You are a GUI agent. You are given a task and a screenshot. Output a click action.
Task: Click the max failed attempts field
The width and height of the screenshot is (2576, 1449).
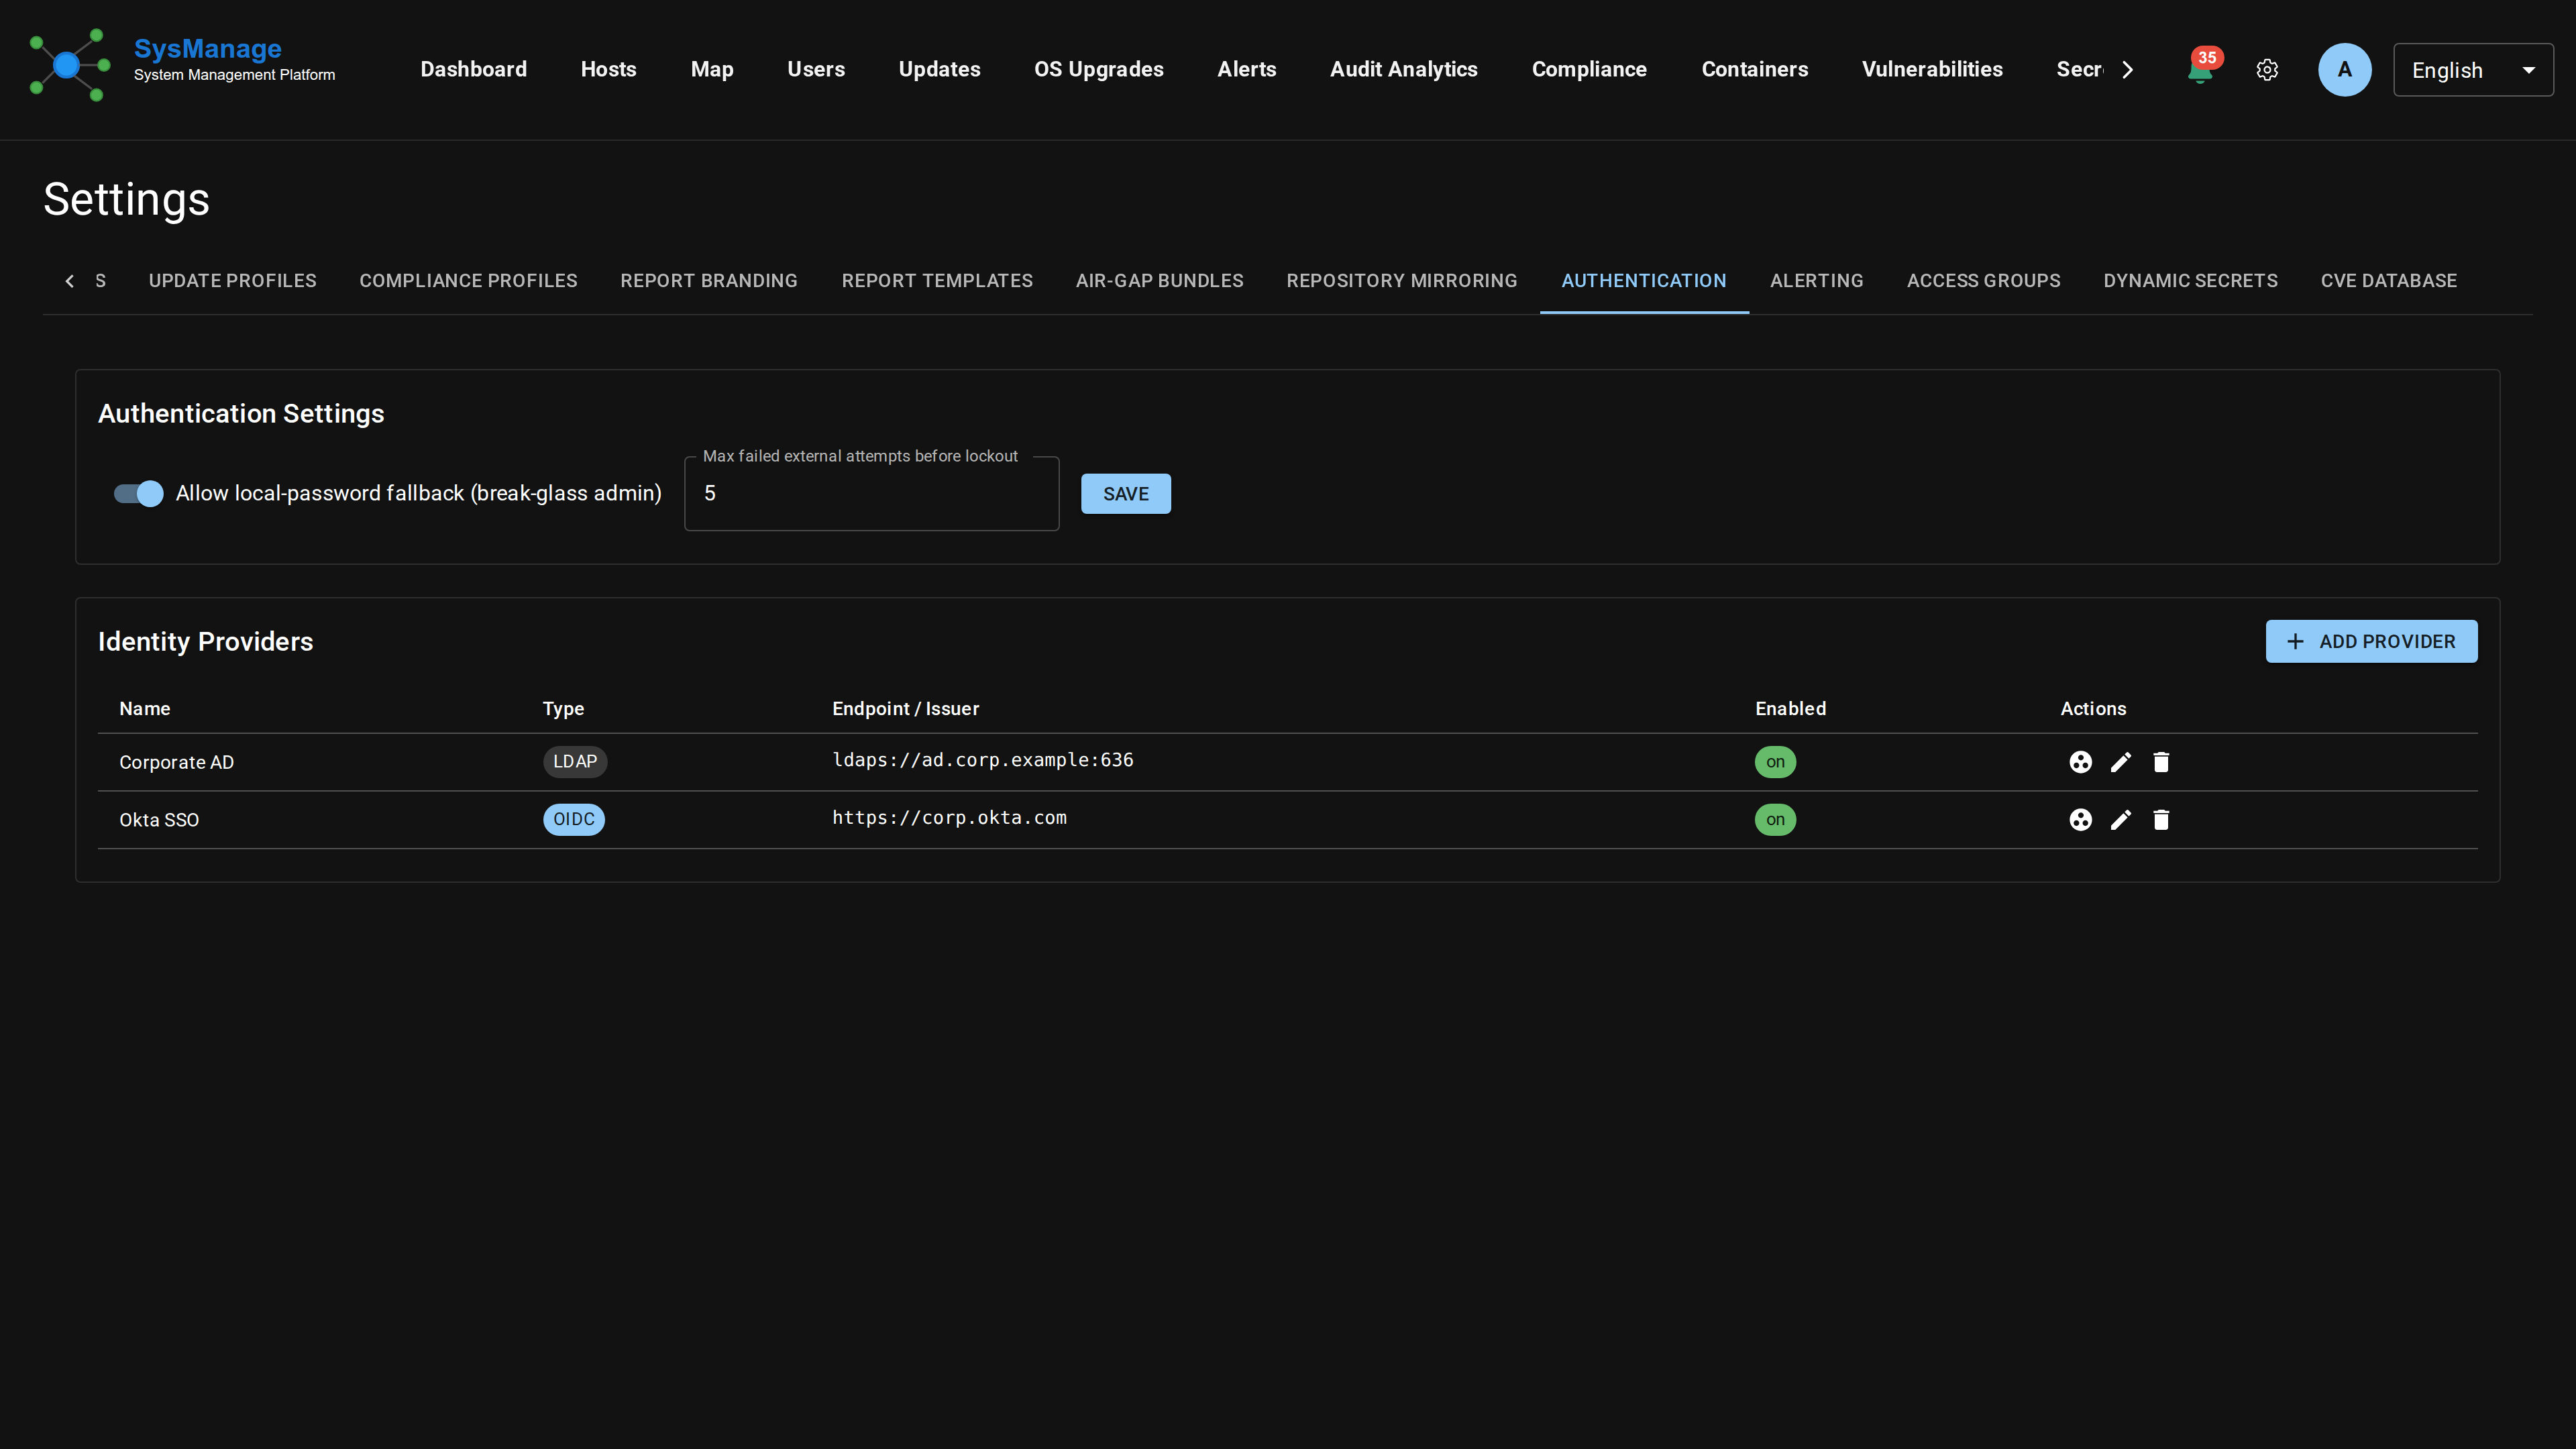[x=871, y=494]
